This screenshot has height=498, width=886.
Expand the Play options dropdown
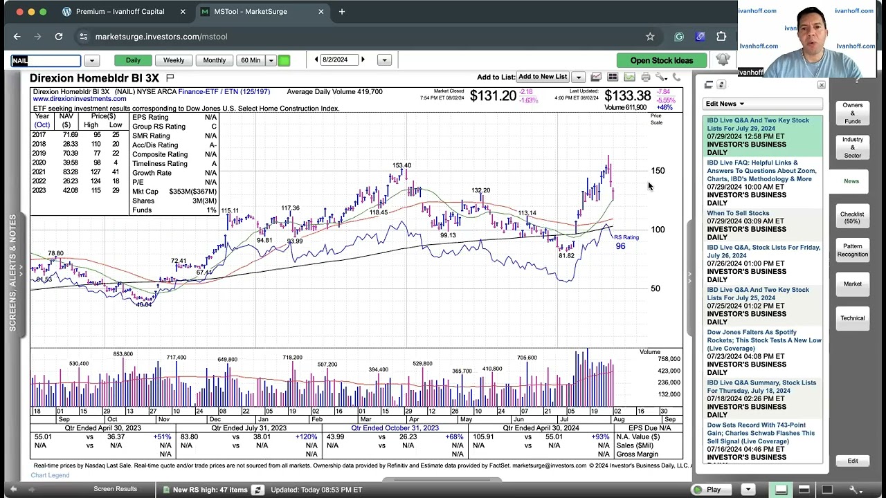click(748, 490)
